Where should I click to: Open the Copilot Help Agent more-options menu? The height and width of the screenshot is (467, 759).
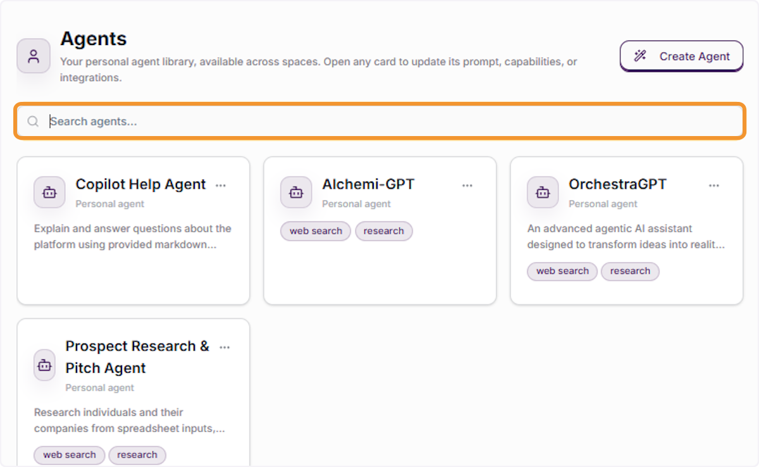[221, 185]
